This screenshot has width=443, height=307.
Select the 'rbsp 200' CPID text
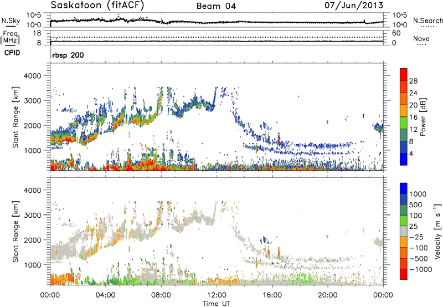68,55
